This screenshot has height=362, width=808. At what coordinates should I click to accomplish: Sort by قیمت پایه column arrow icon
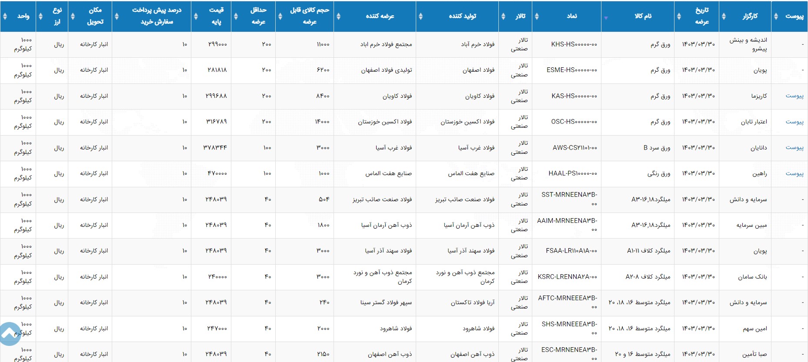coord(196,16)
